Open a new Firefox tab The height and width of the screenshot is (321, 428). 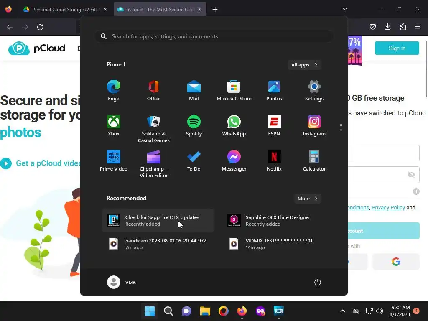(215, 10)
